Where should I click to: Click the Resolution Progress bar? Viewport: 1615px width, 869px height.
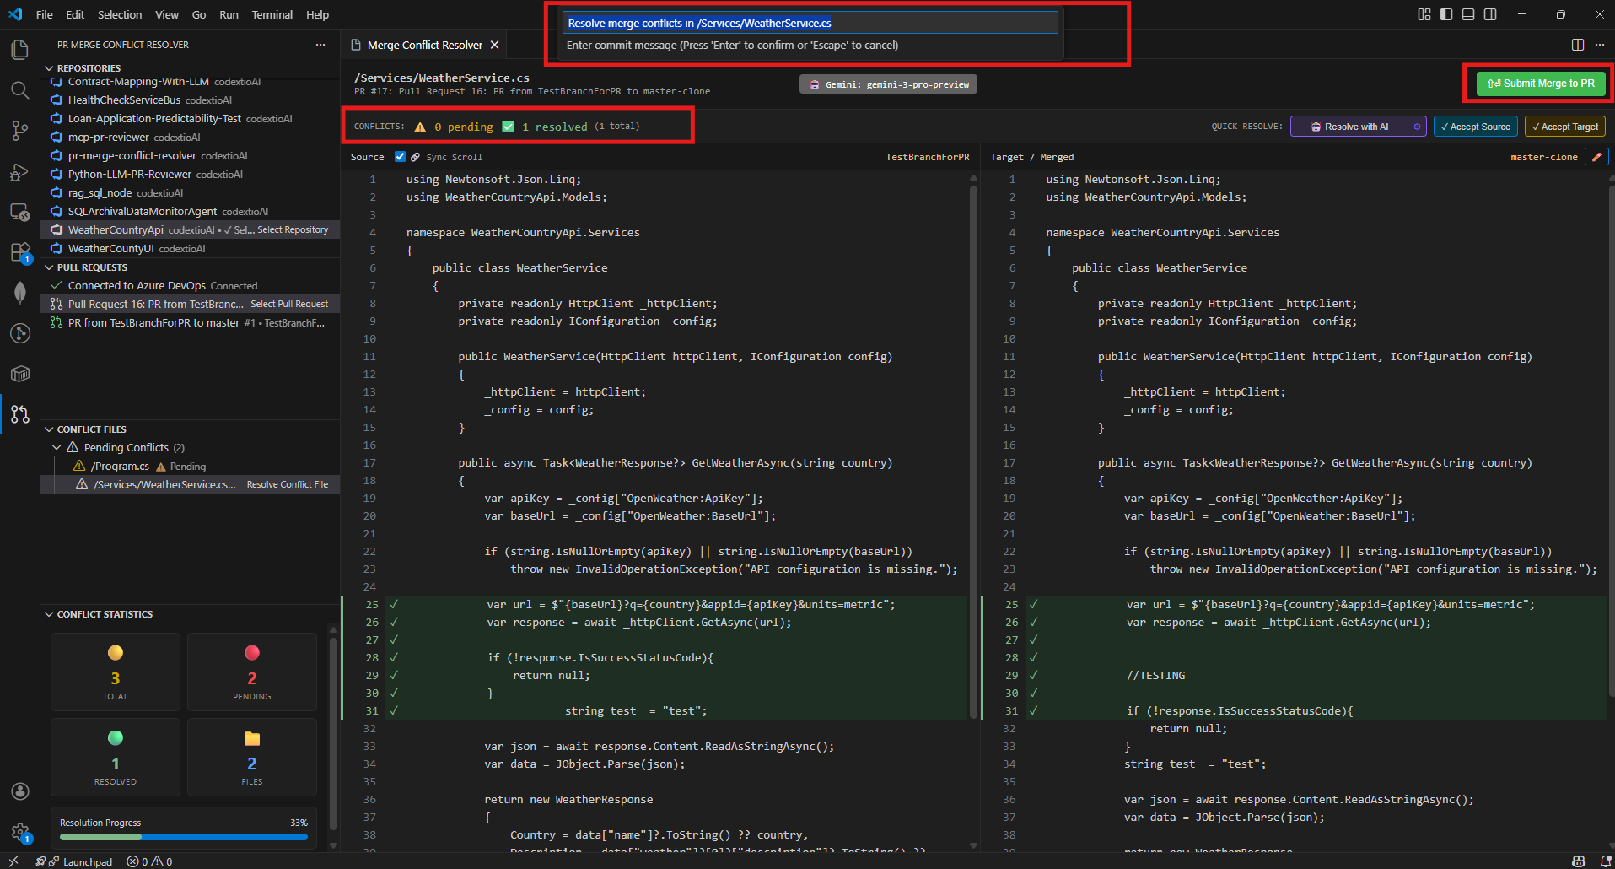[x=184, y=837]
